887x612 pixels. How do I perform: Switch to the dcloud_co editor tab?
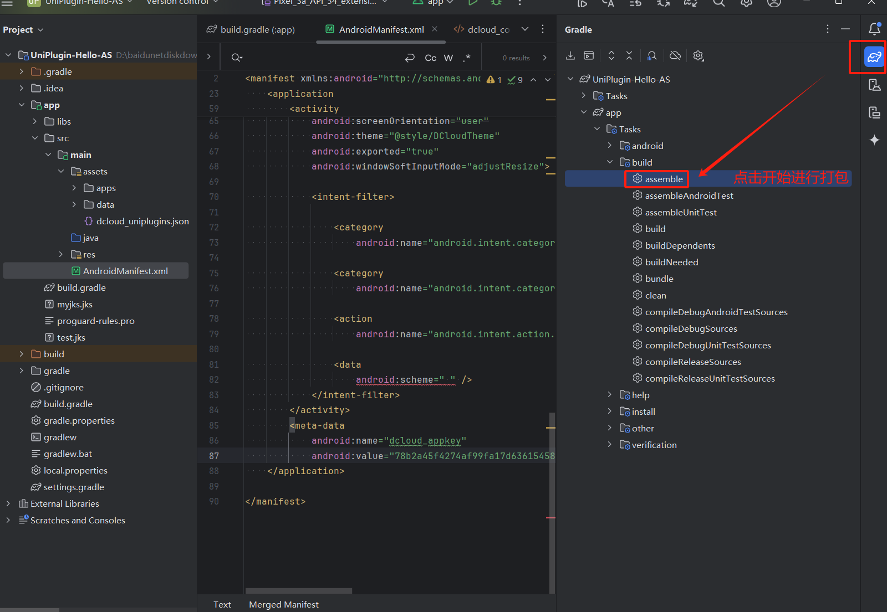pos(482,29)
